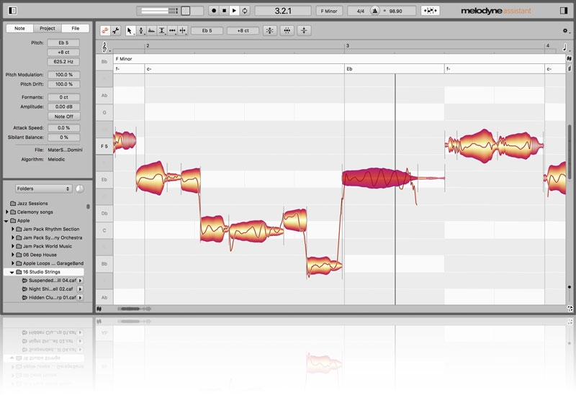The image size is (576, 395).
Task: Toggle the Note Off button
Action: click(63, 116)
